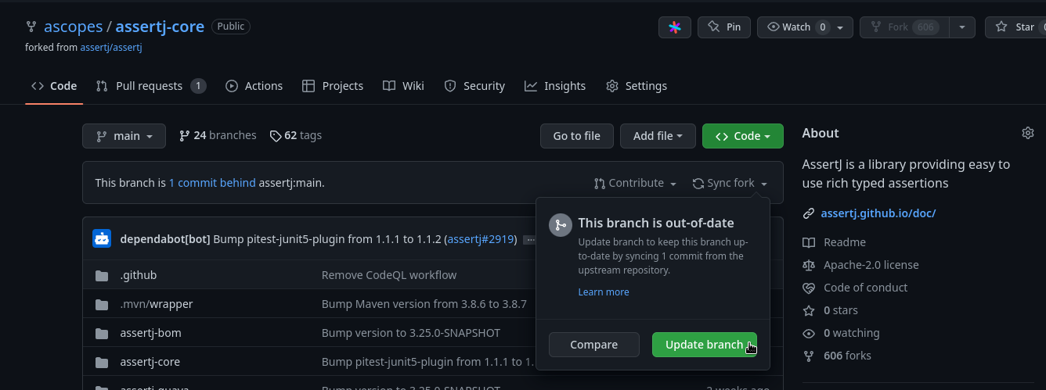
Task: Open the assertj-core folder in file list
Action: [x=150, y=362]
